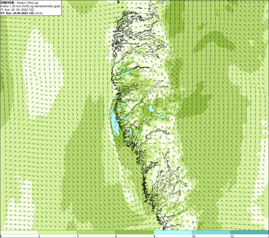Viewport: 269px width, 238px height.
Task: Click the 8–10 m/s light cyan legend color
Action: (173, 232)
